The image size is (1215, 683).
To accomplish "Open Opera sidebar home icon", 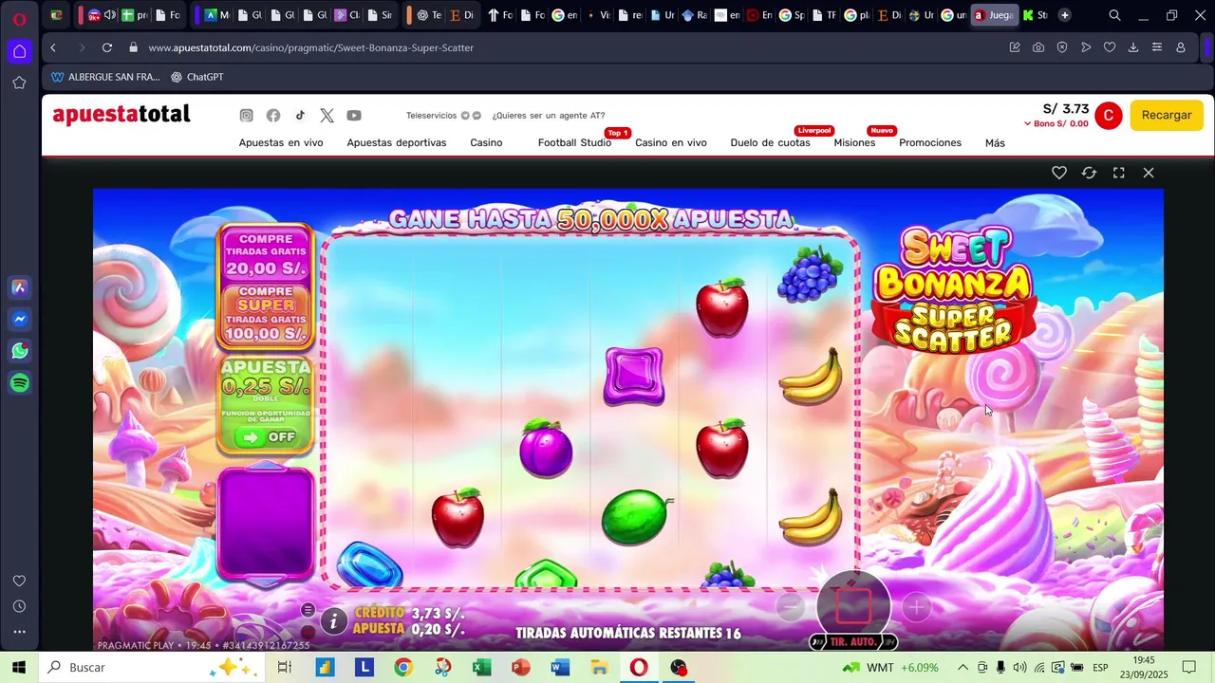I will pos(19,51).
